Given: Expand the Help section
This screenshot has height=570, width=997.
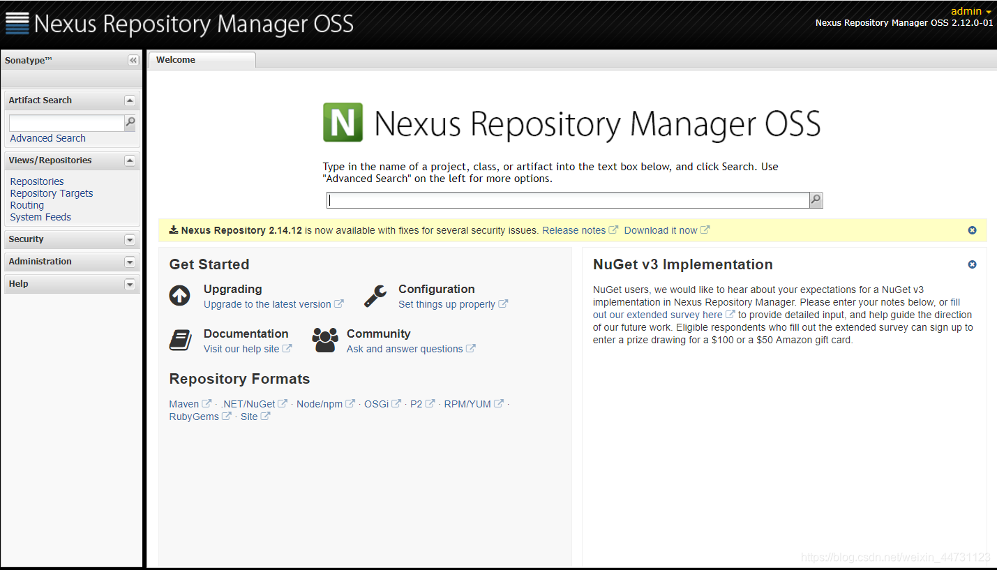Looking at the screenshot, I should (x=129, y=284).
